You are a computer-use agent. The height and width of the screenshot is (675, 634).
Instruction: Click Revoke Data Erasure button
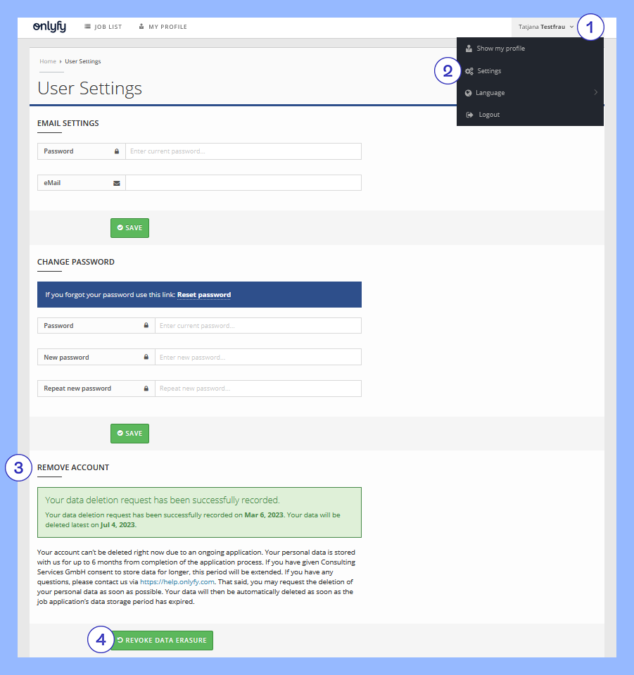162,641
